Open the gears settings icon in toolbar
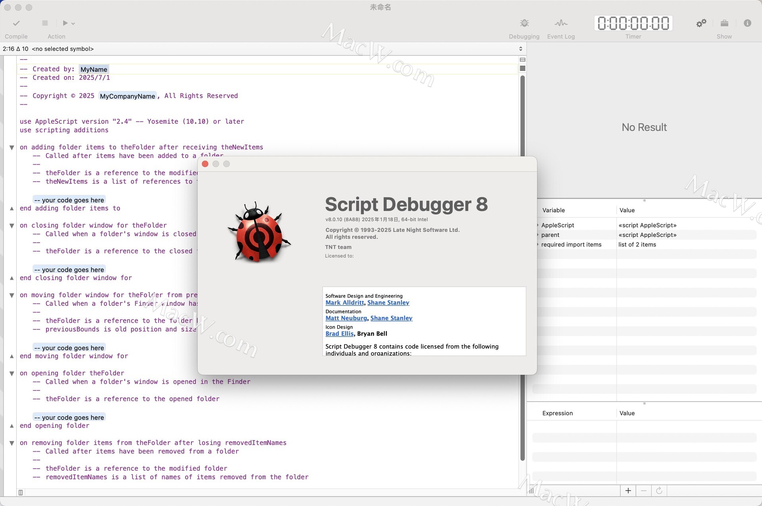 click(x=701, y=23)
